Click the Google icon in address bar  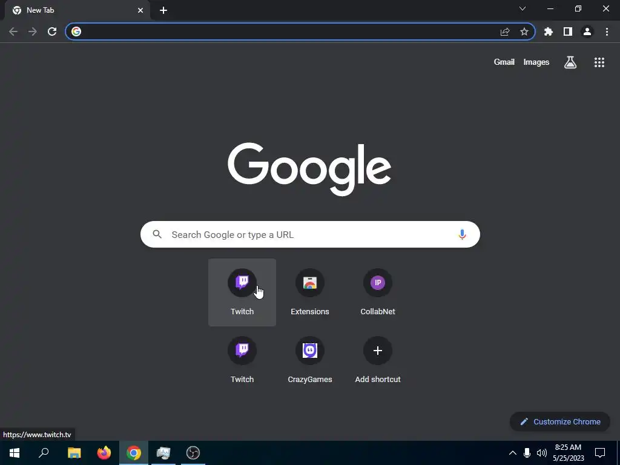tap(76, 31)
